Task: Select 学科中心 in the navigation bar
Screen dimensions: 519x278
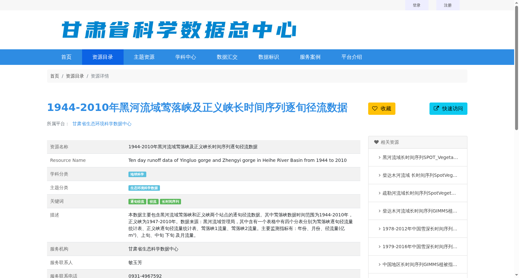Action: pyautogui.click(x=186, y=57)
